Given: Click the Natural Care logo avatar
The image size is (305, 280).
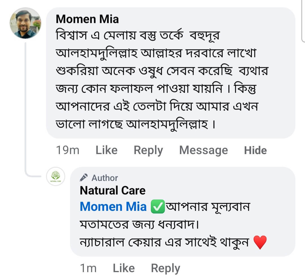Looking at the screenshot, I should pos(56,176).
